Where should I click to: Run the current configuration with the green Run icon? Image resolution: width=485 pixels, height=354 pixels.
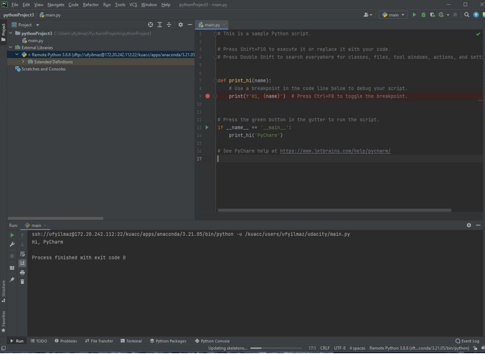click(x=414, y=15)
